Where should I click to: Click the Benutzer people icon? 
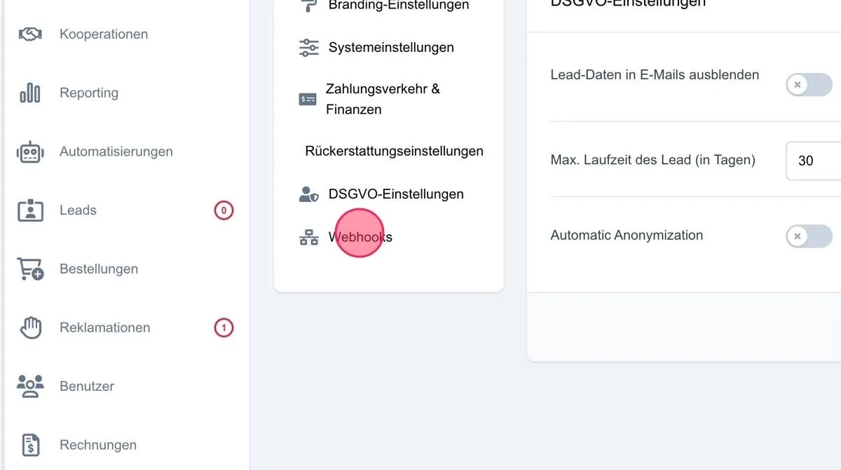coord(30,387)
